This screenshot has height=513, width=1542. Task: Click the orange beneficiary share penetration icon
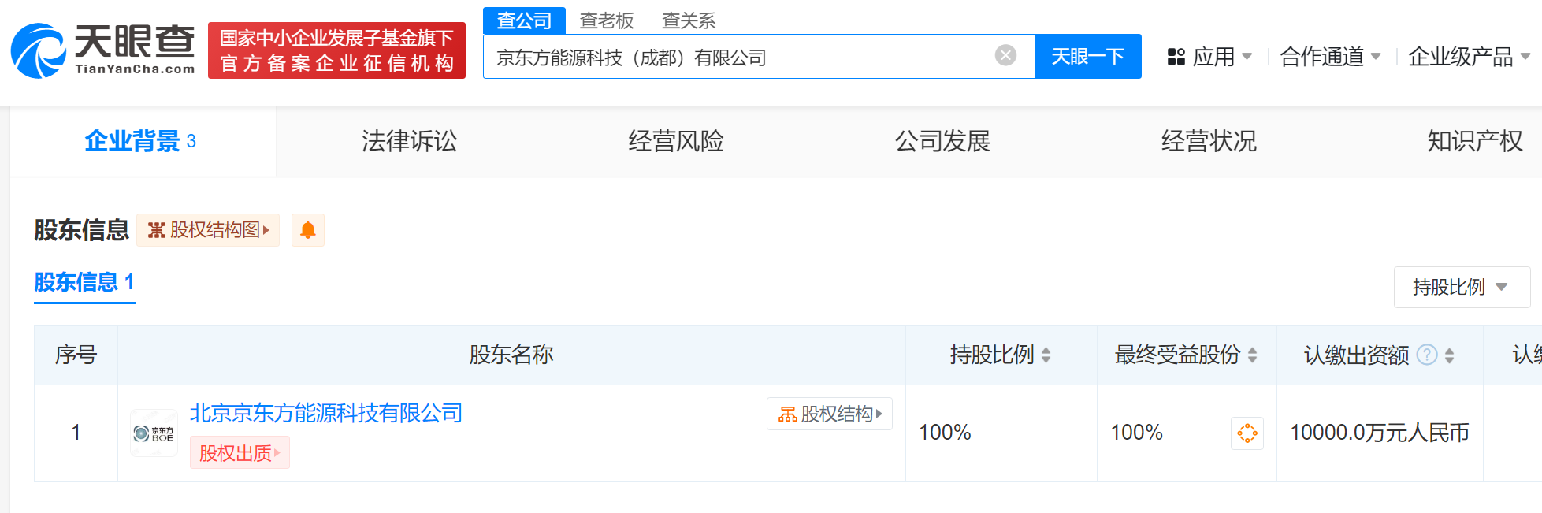pos(1247,433)
